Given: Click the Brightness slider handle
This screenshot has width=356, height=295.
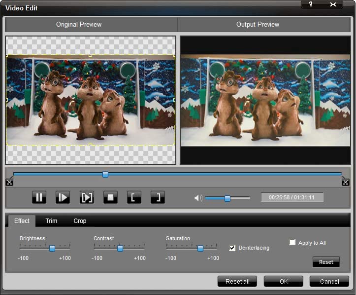Looking at the screenshot, I should (52, 248).
